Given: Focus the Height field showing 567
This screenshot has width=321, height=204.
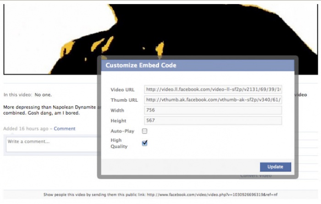Looking at the screenshot, I should (x=213, y=121).
